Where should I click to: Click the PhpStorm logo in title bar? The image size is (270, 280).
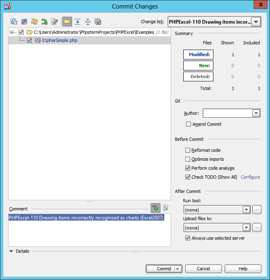pos(7,6)
